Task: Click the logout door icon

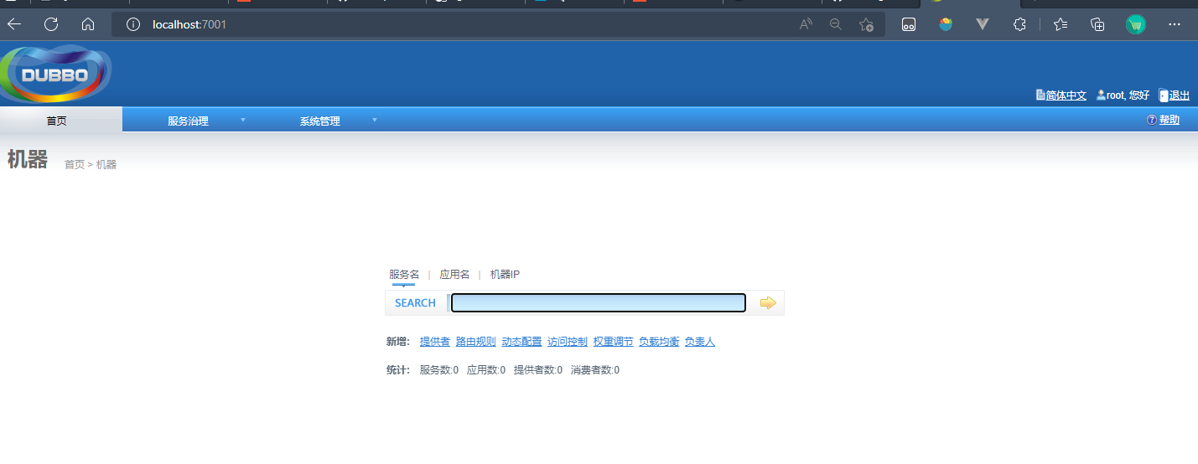Action: [x=1164, y=95]
